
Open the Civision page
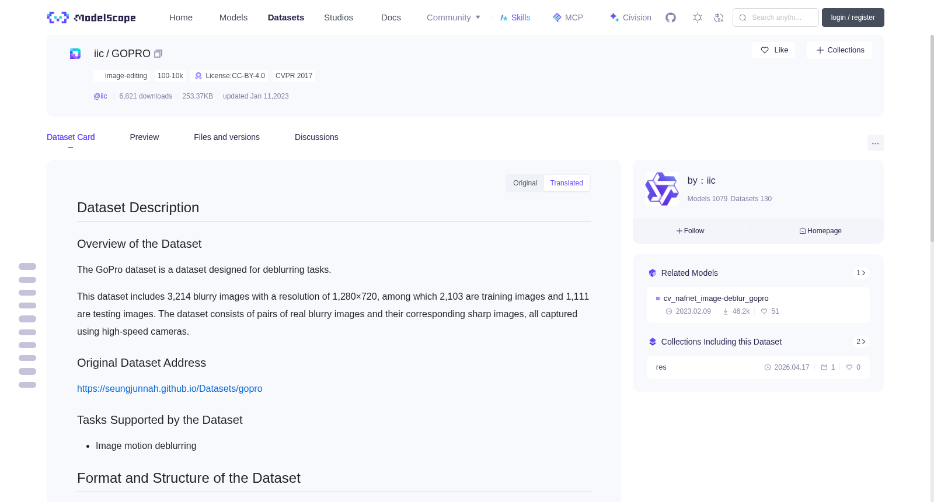(630, 17)
